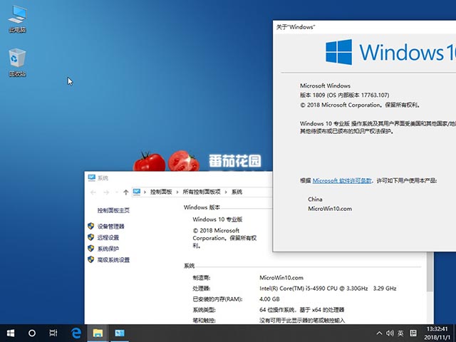Open This PC desktop icon

17,19
